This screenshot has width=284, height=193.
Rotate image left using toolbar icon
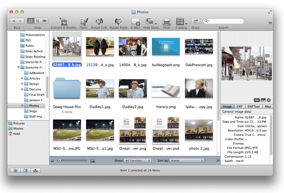pyautogui.click(x=99, y=22)
